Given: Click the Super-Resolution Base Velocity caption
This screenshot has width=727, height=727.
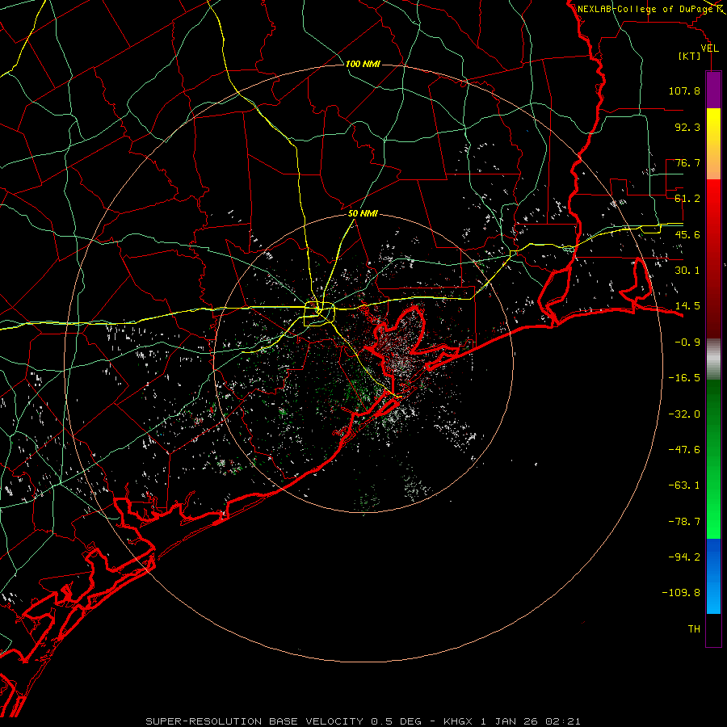Looking at the screenshot, I should (363, 721).
